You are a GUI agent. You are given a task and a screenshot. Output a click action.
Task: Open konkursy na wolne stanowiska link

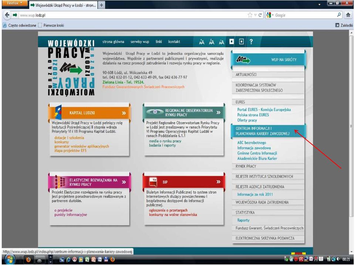pos(173,214)
